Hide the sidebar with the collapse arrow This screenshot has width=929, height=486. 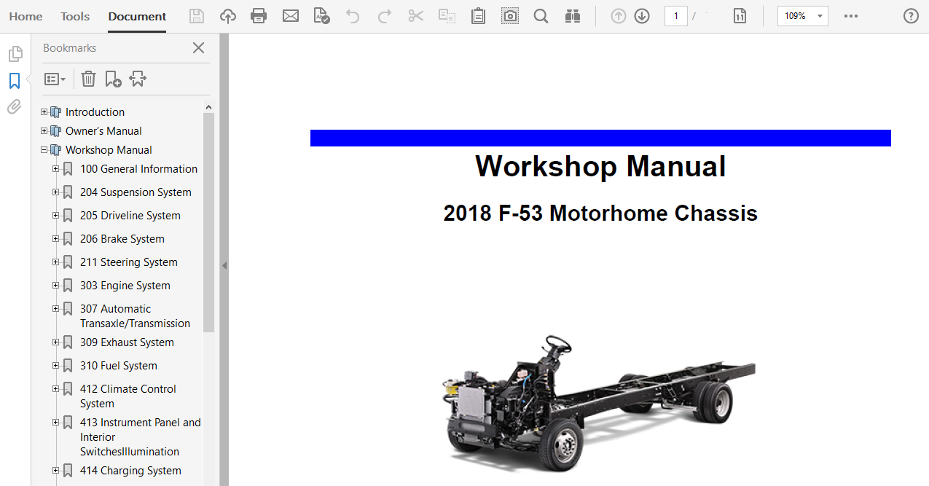point(224,265)
